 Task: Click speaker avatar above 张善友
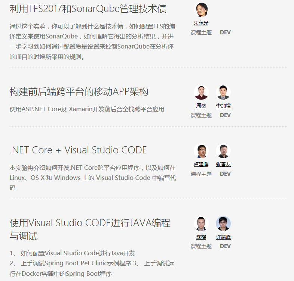click(223, 151)
